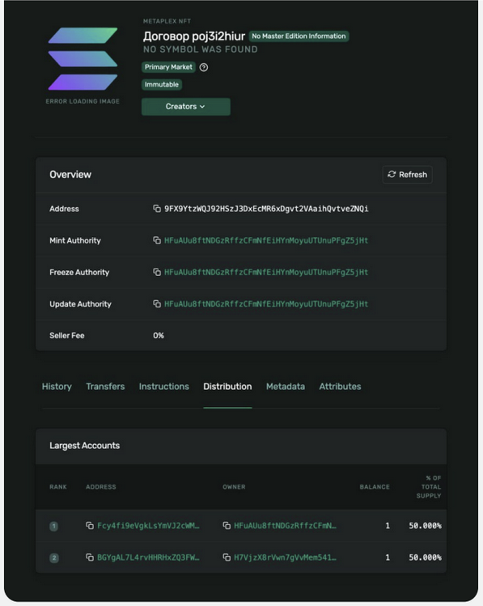
Task: Switch to the History tab
Action: pyautogui.click(x=57, y=387)
